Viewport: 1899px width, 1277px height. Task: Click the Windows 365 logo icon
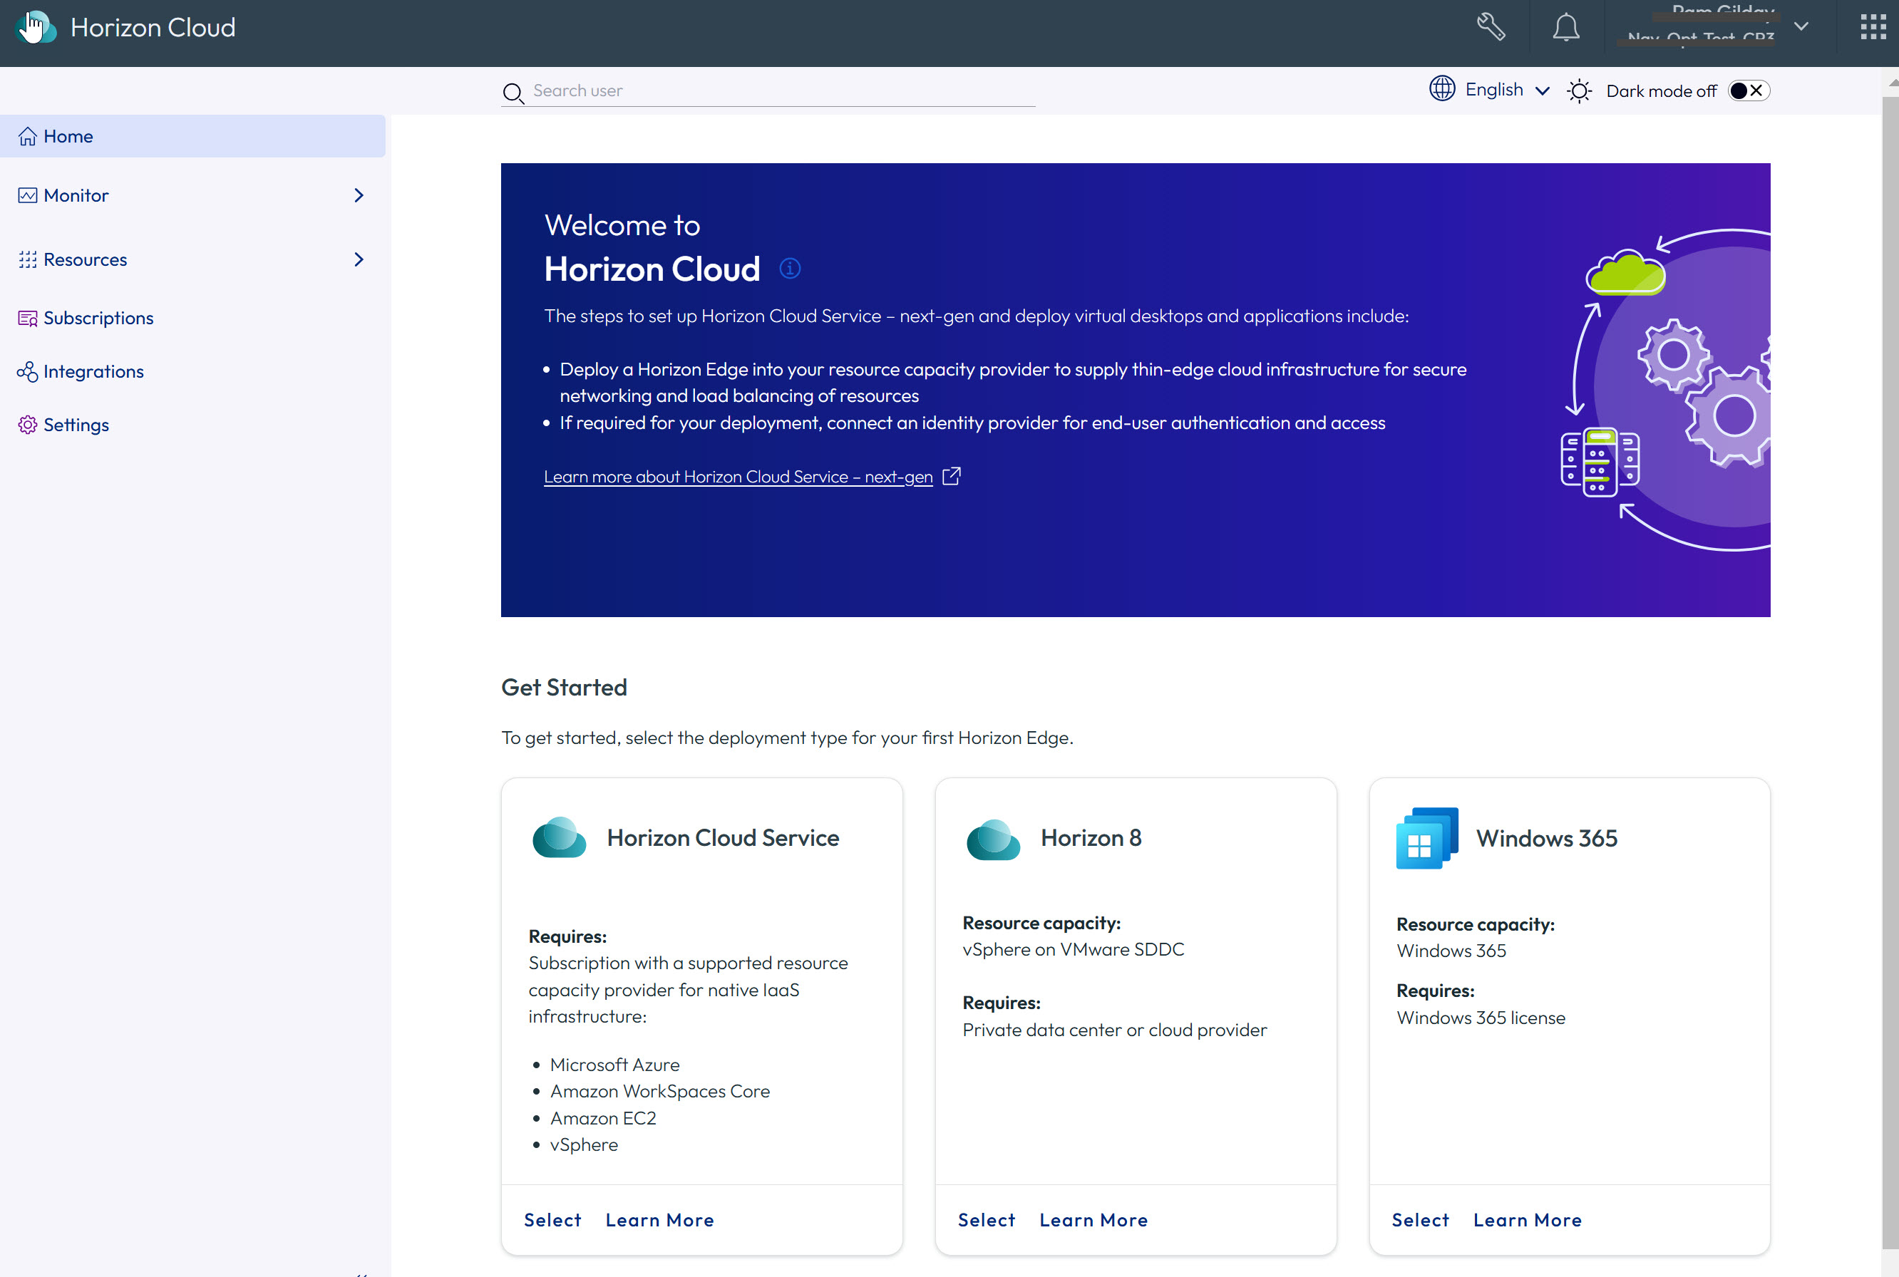click(x=1426, y=838)
